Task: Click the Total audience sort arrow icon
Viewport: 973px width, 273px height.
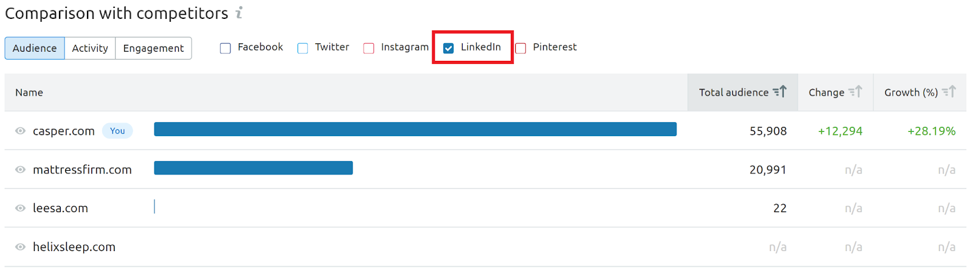Action: pyautogui.click(x=780, y=92)
